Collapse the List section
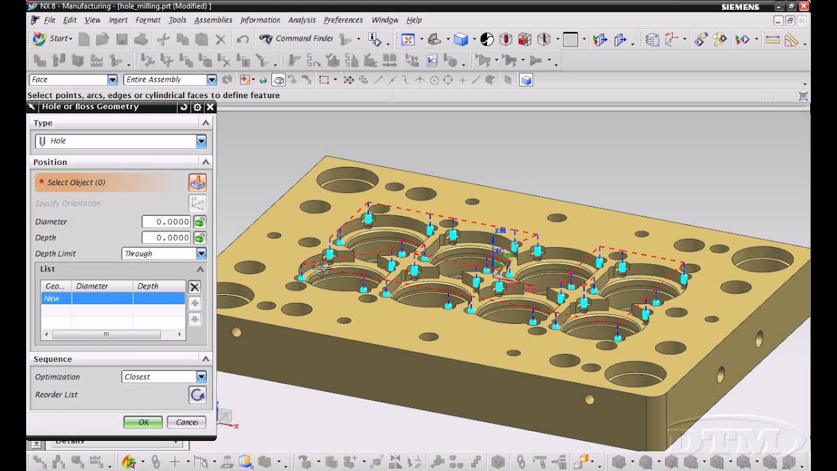 click(200, 269)
